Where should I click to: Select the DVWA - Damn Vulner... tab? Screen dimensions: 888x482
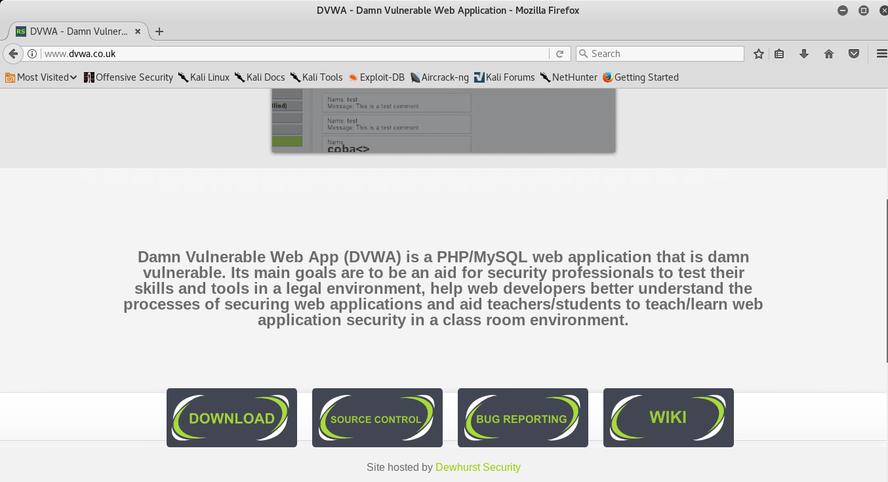tap(77, 31)
